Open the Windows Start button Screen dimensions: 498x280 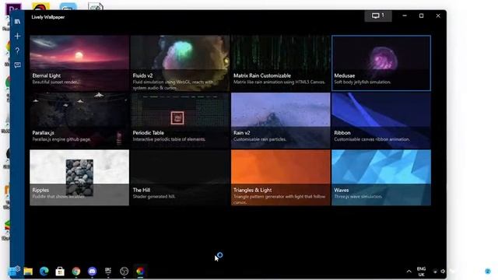(12, 271)
